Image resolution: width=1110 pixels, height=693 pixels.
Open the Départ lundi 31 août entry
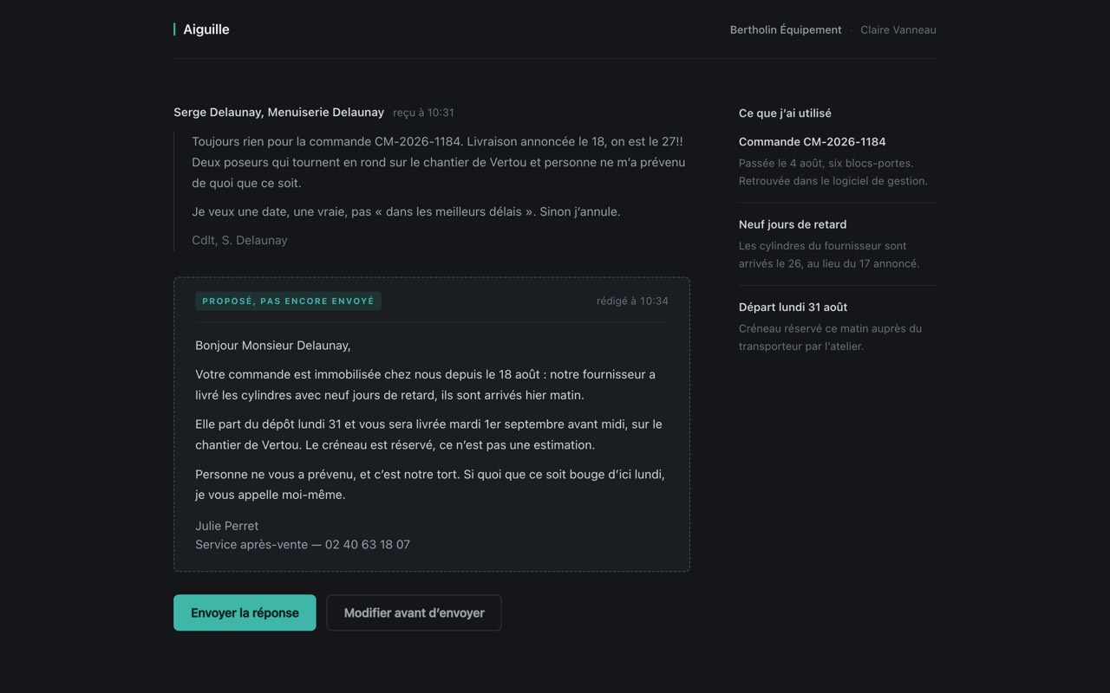(838, 327)
